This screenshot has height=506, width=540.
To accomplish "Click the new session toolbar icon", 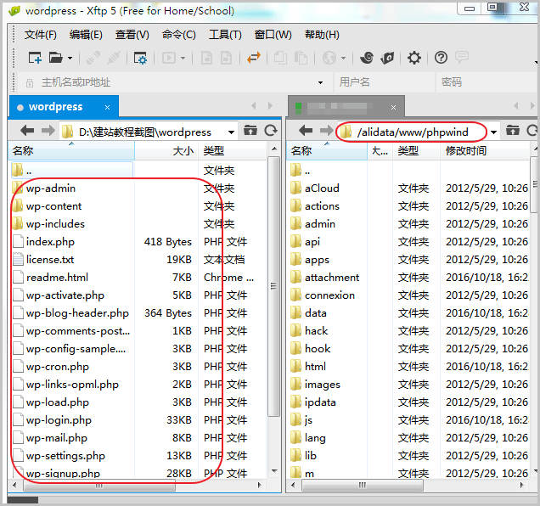I will [x=35, y=58].
